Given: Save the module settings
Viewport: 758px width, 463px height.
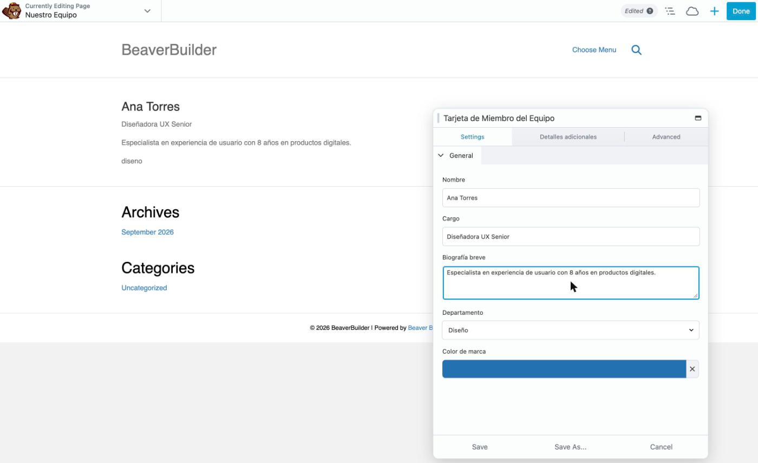Looking at the screenshot, I should point(480,447).
